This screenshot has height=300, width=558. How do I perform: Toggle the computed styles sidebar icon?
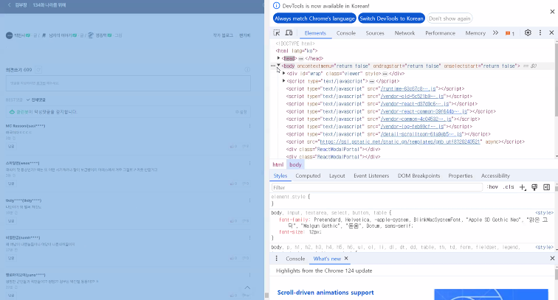pyautogui.click(x=547, y=187)
